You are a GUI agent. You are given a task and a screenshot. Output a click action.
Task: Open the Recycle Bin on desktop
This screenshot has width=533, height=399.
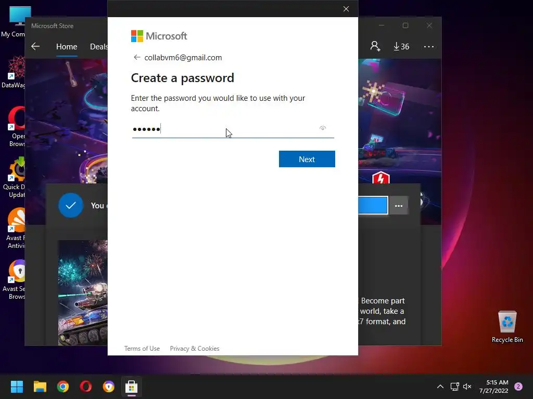[x=507, y=327]
